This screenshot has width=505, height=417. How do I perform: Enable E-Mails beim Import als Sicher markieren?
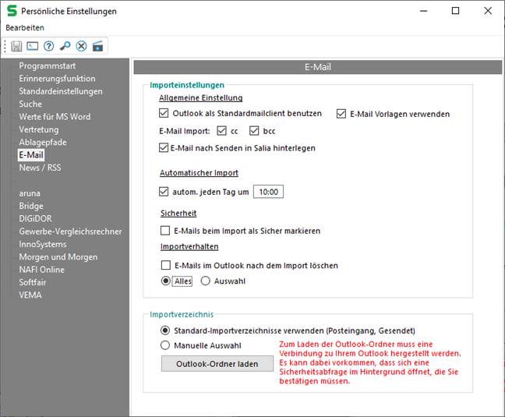pyautogui.click(x=164, y=231)
